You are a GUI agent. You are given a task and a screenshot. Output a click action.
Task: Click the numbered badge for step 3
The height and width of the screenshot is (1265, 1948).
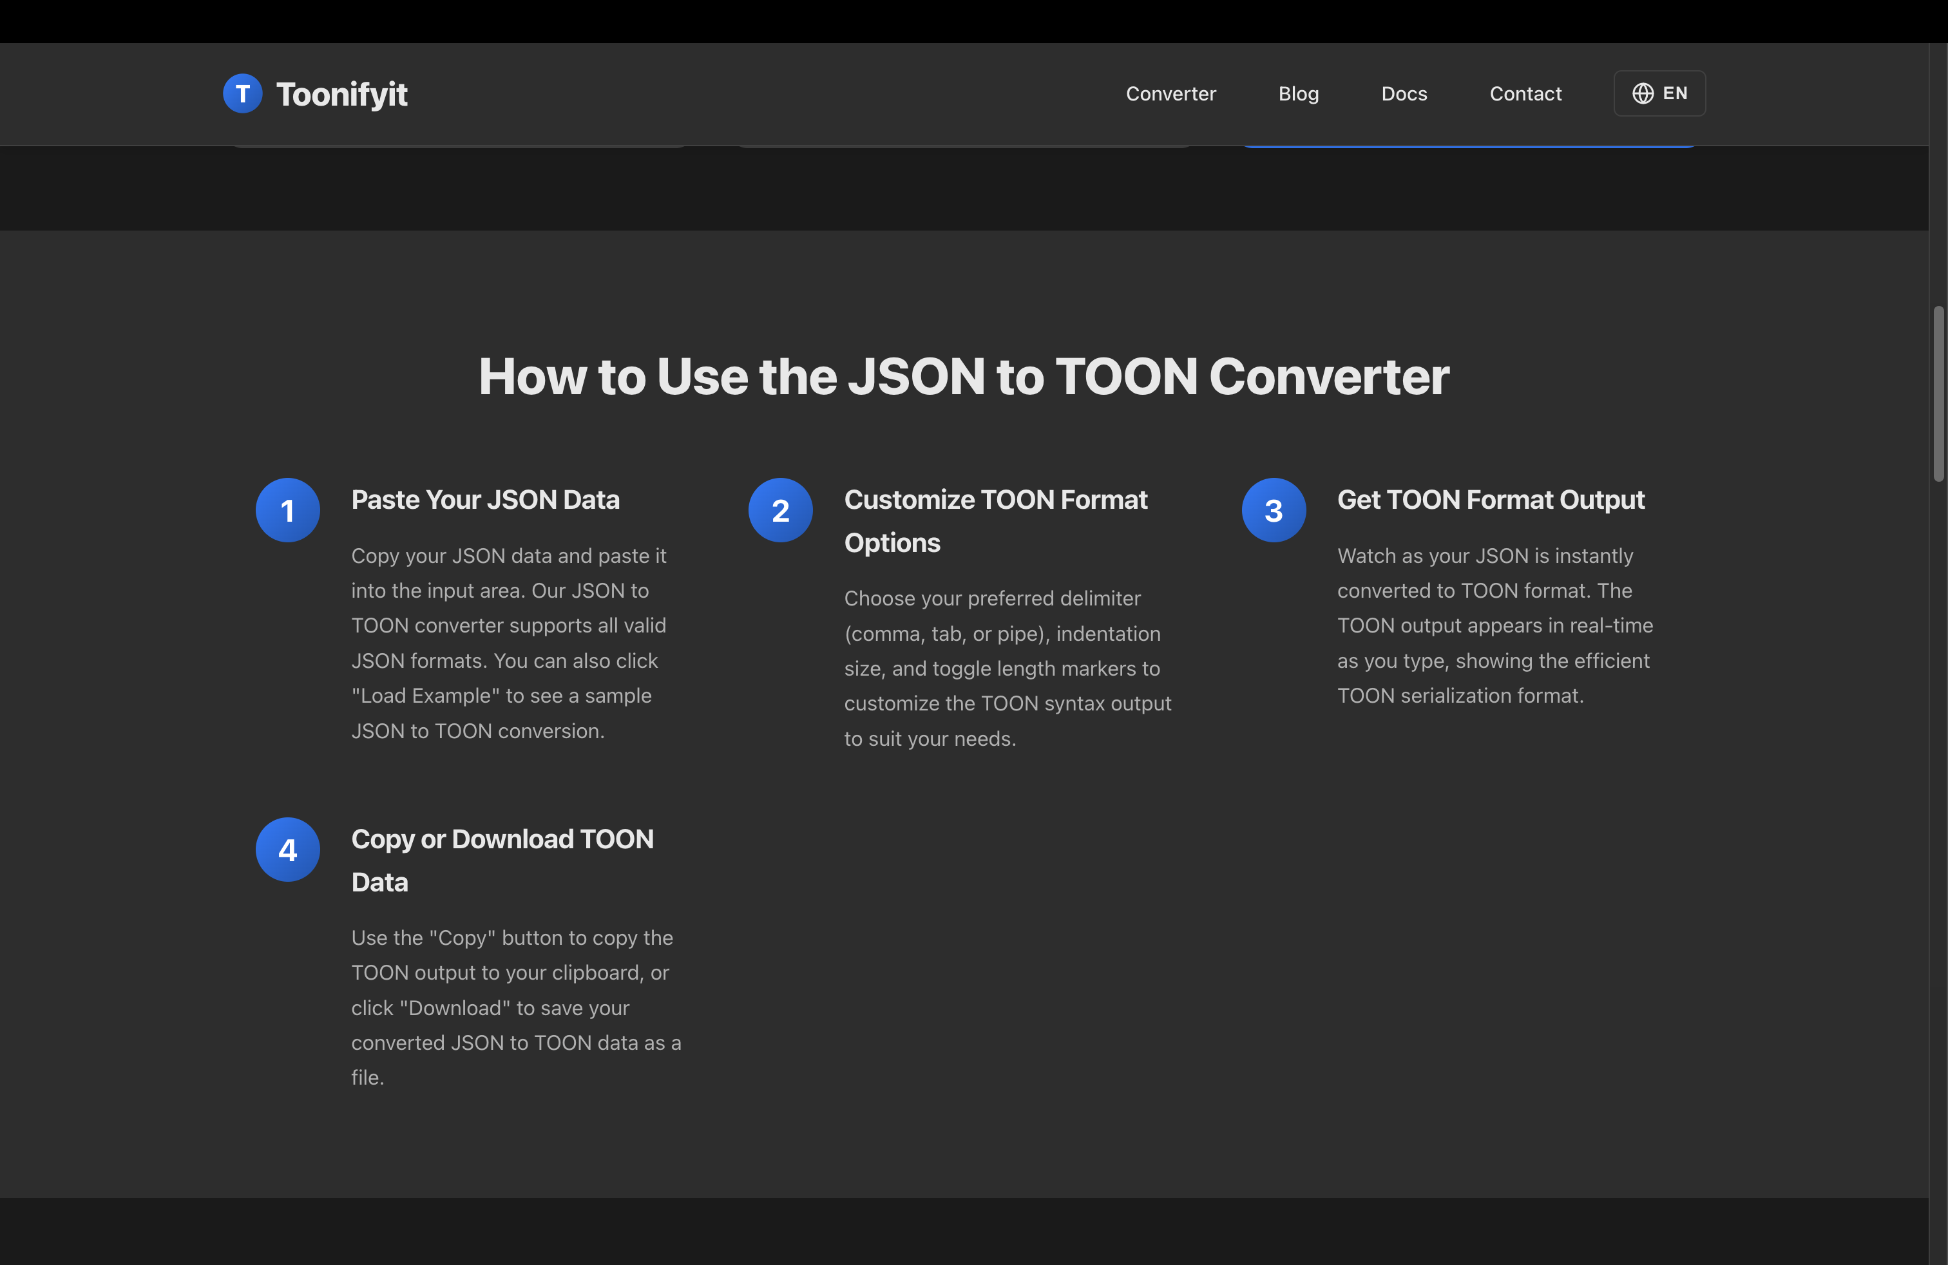pyautogui.click(x=1274, y=509)
